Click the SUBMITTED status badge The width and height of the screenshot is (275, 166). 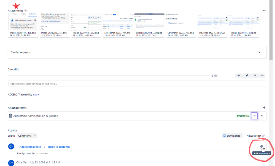243,116
